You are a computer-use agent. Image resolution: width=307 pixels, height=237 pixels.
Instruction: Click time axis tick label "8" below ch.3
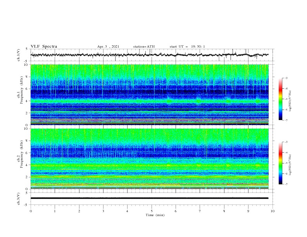pyautogui.click(x=224, y=211)
